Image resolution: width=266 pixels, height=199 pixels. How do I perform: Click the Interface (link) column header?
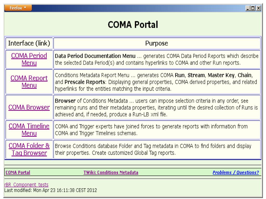(29, 43)
